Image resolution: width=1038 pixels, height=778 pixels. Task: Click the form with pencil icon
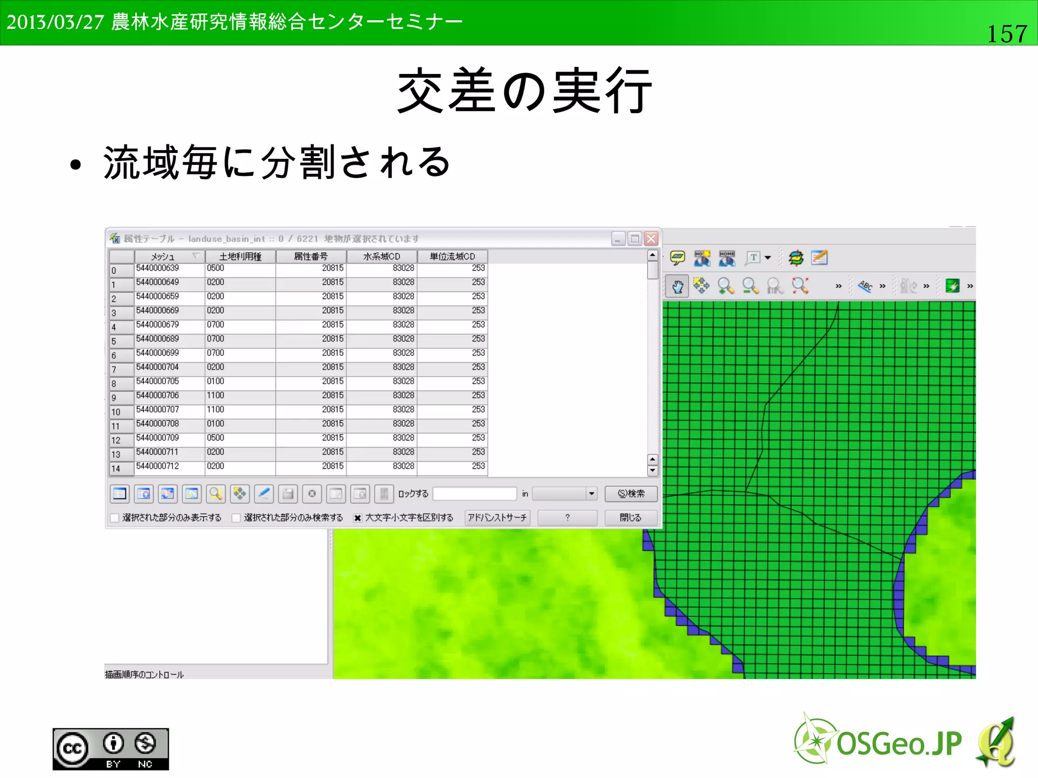[x=820, y=257]
